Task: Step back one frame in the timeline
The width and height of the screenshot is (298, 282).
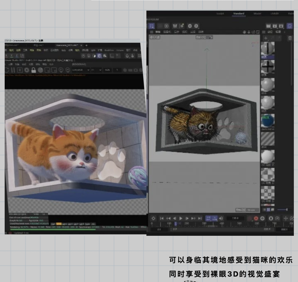Action: pyautogui.click(x=174, y=218)
